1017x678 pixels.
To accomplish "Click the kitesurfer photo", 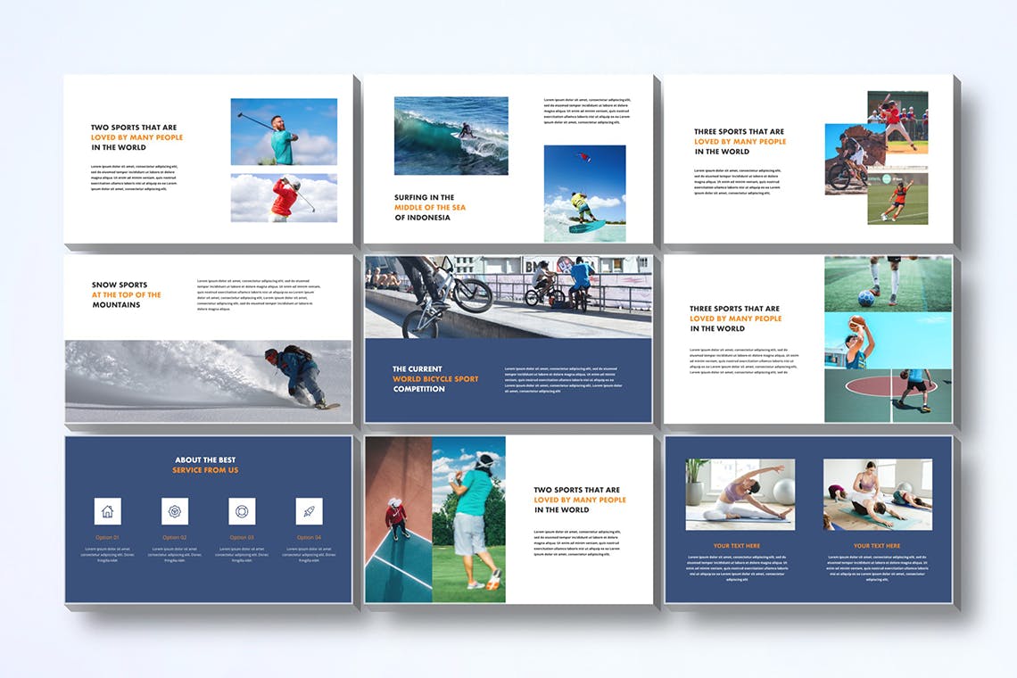I will 584,193.
